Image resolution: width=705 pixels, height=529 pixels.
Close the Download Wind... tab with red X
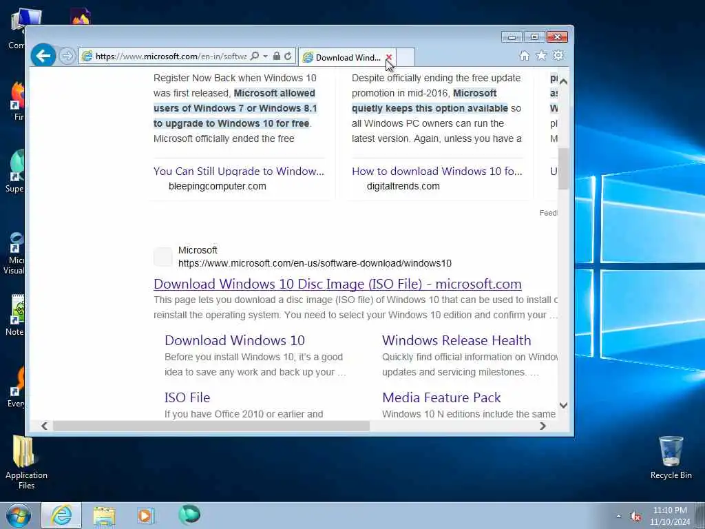click(x=389, y=57)
